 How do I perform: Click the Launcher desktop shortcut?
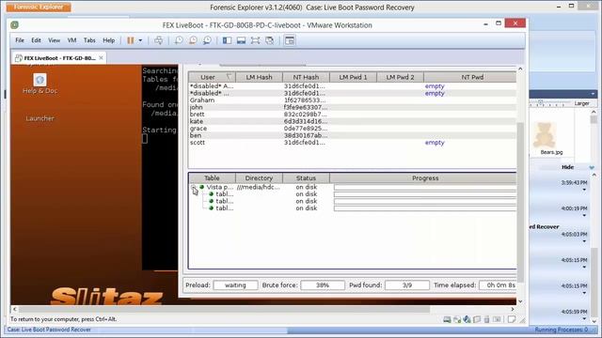coord(40,118)
